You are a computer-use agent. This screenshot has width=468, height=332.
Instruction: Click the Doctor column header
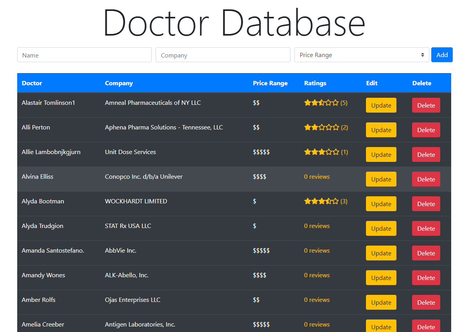click(x=32, y=83)
